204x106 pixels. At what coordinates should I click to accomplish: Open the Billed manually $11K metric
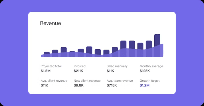(110, 71)
